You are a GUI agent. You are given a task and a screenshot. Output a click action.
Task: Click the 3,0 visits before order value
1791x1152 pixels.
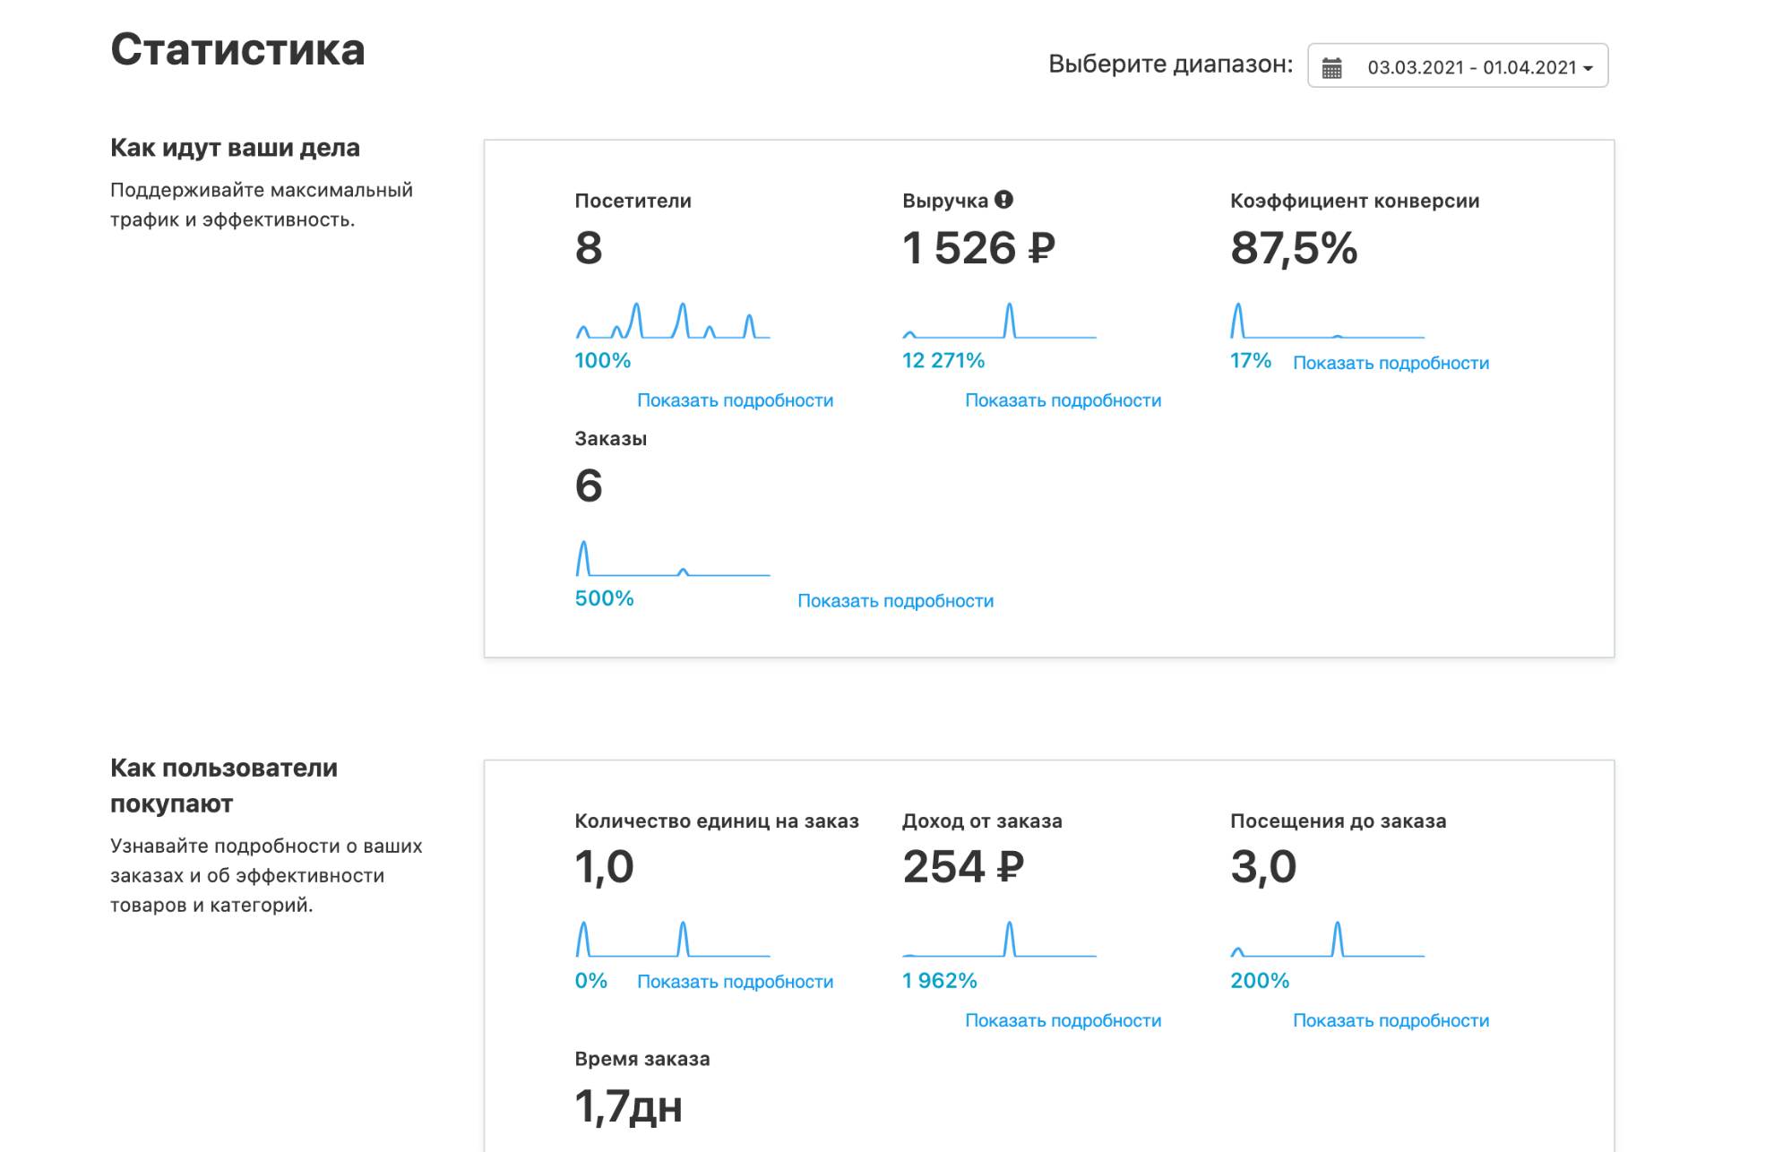pyautogui.click(x=1263, y=867)
